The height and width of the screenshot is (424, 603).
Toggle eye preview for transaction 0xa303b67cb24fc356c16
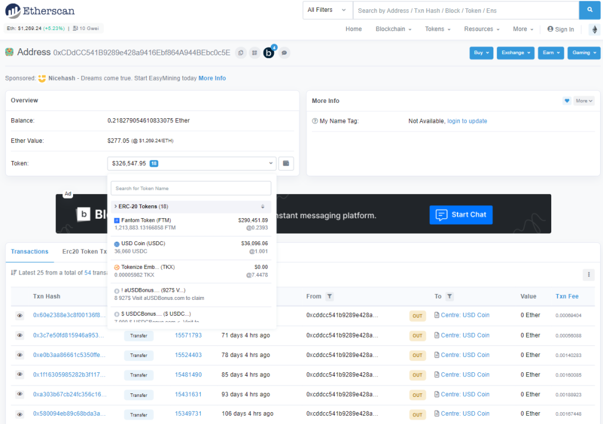[x=19, y=394]
